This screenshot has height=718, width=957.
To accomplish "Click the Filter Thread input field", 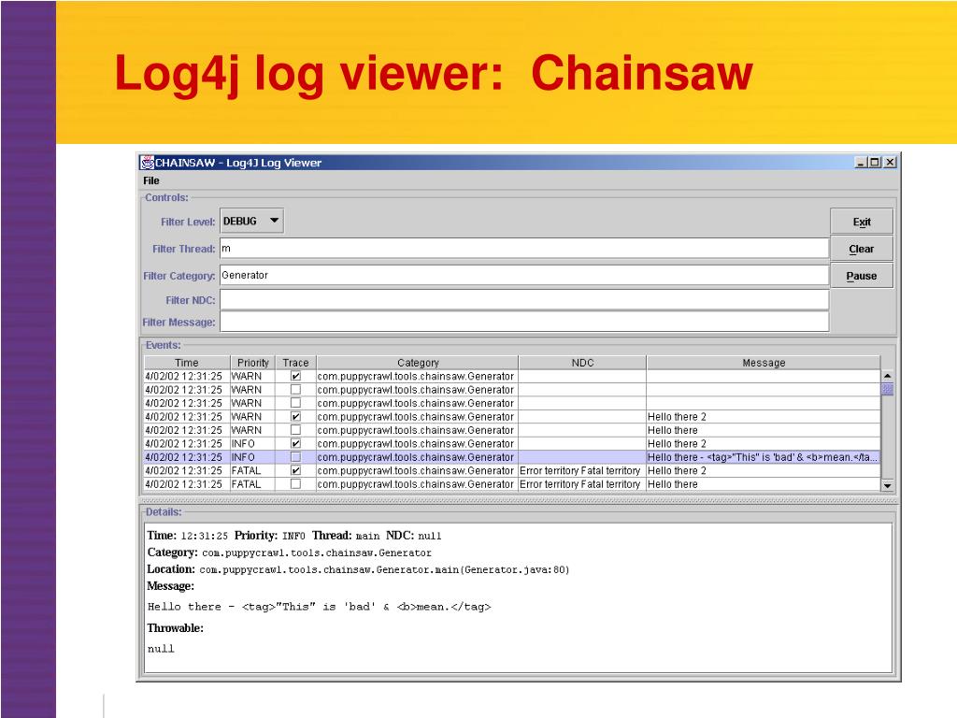I will click(523, 249).
